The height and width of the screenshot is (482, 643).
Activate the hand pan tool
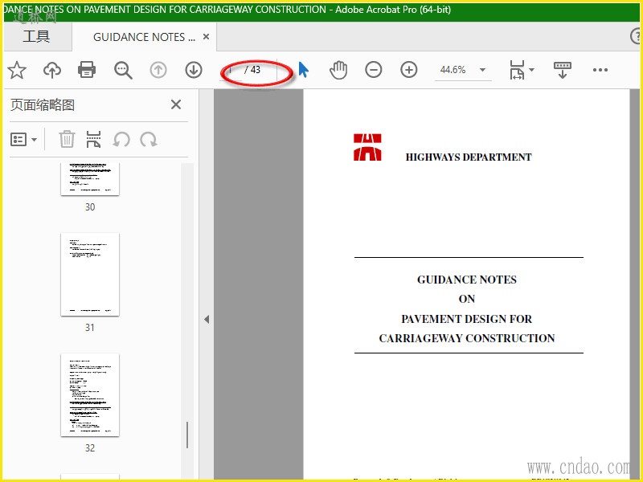tap(338, 70)
